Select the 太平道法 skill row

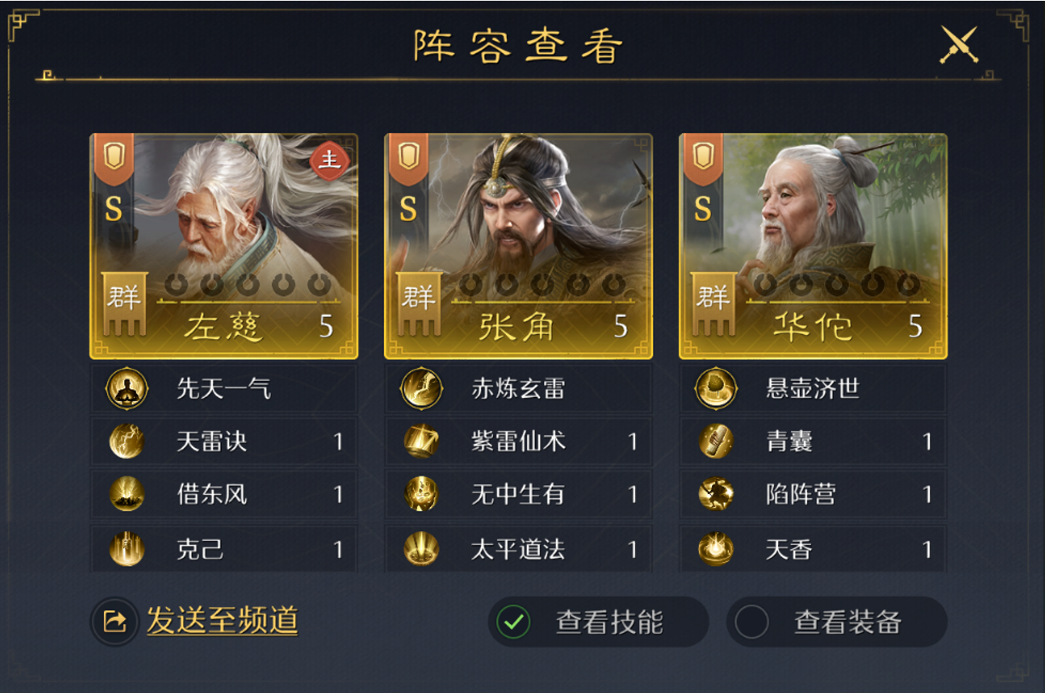point(518,549)
